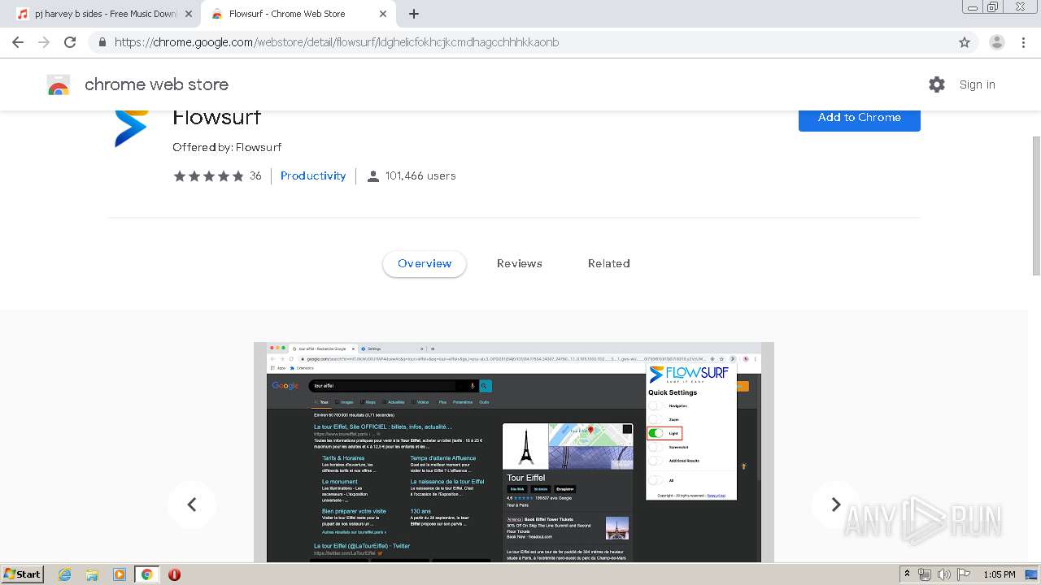Click the taskbar clock 1:05 PM
Image resolution: width=1041 pixels, height=585 pixels.
point(1000,574)
